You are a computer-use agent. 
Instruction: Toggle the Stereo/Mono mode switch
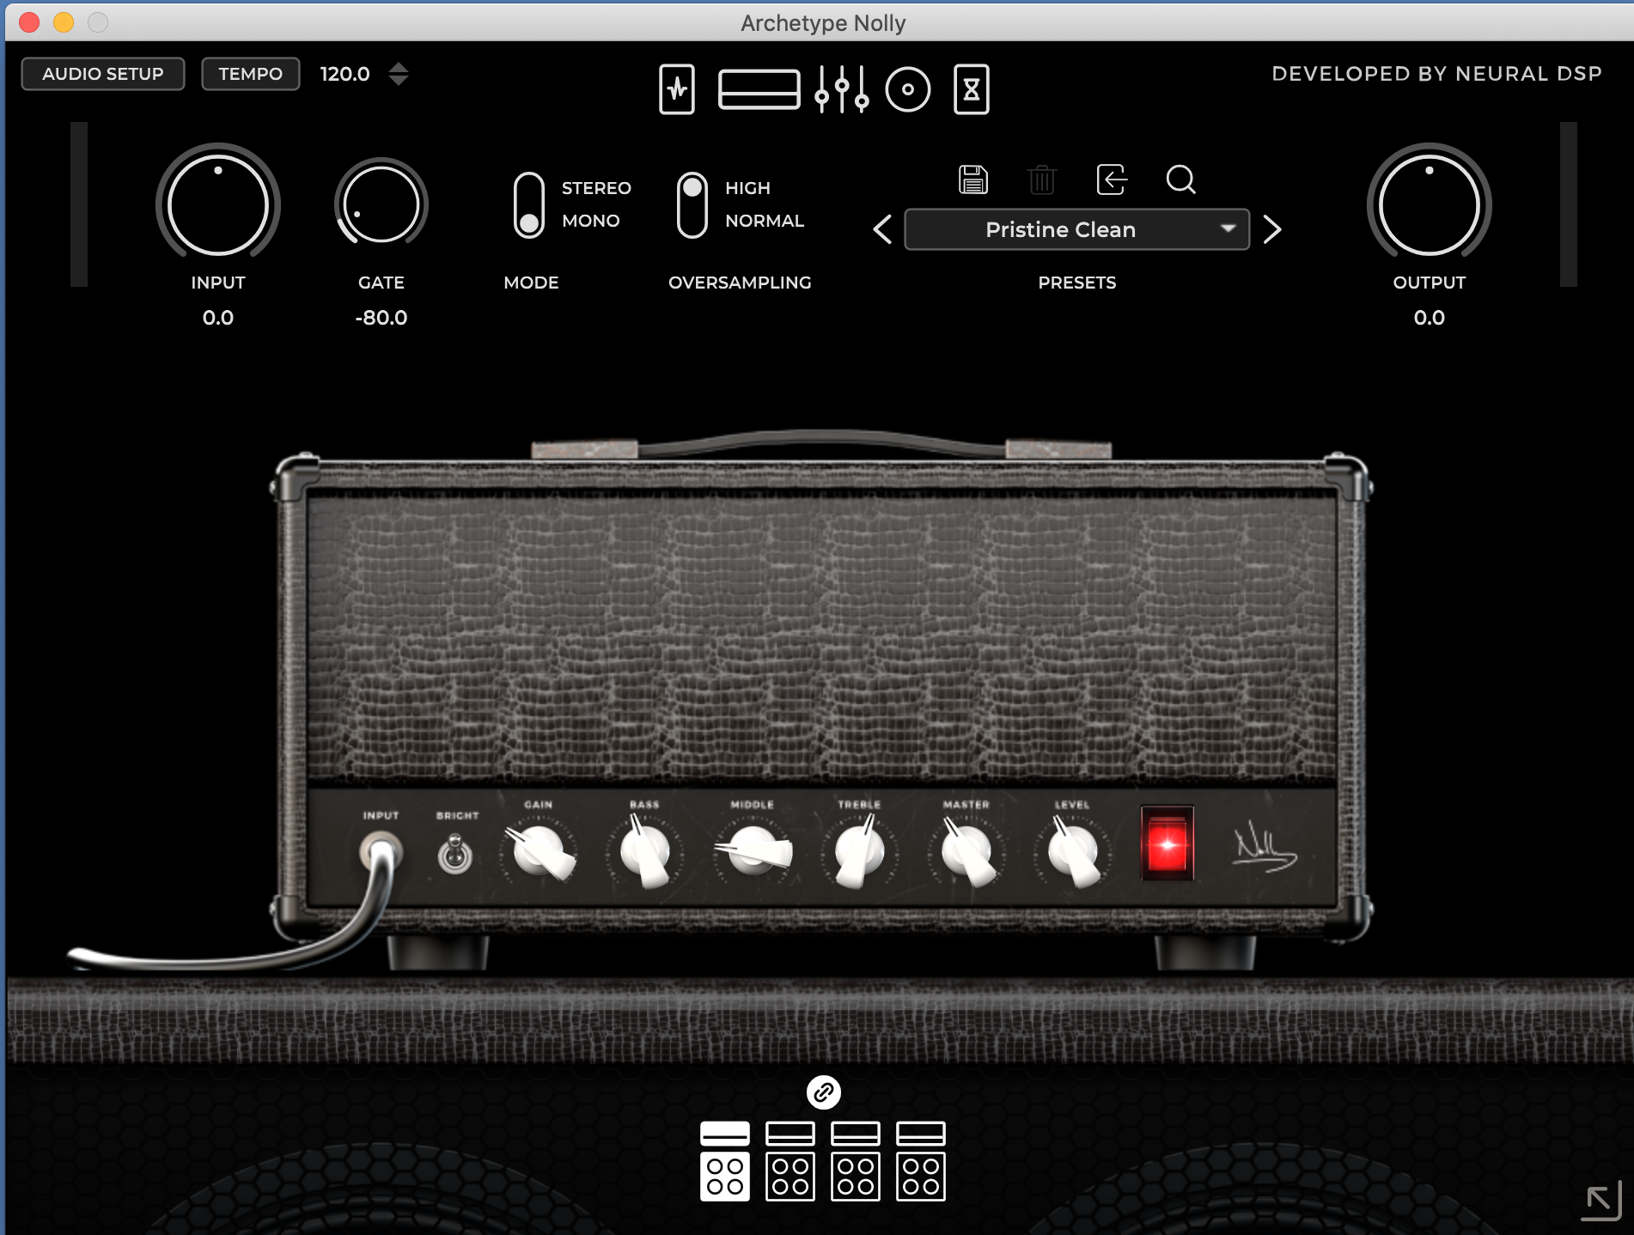click(x=529, y=205)
